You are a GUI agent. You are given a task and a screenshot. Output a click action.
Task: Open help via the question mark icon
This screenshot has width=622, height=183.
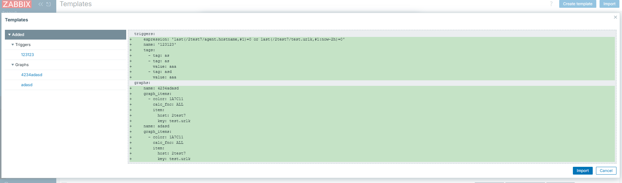551,4
